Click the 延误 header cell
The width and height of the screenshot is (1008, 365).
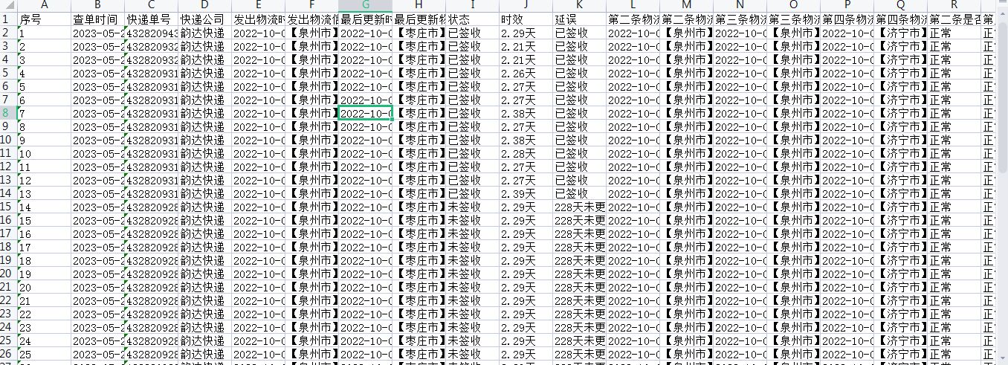(580, 19)
